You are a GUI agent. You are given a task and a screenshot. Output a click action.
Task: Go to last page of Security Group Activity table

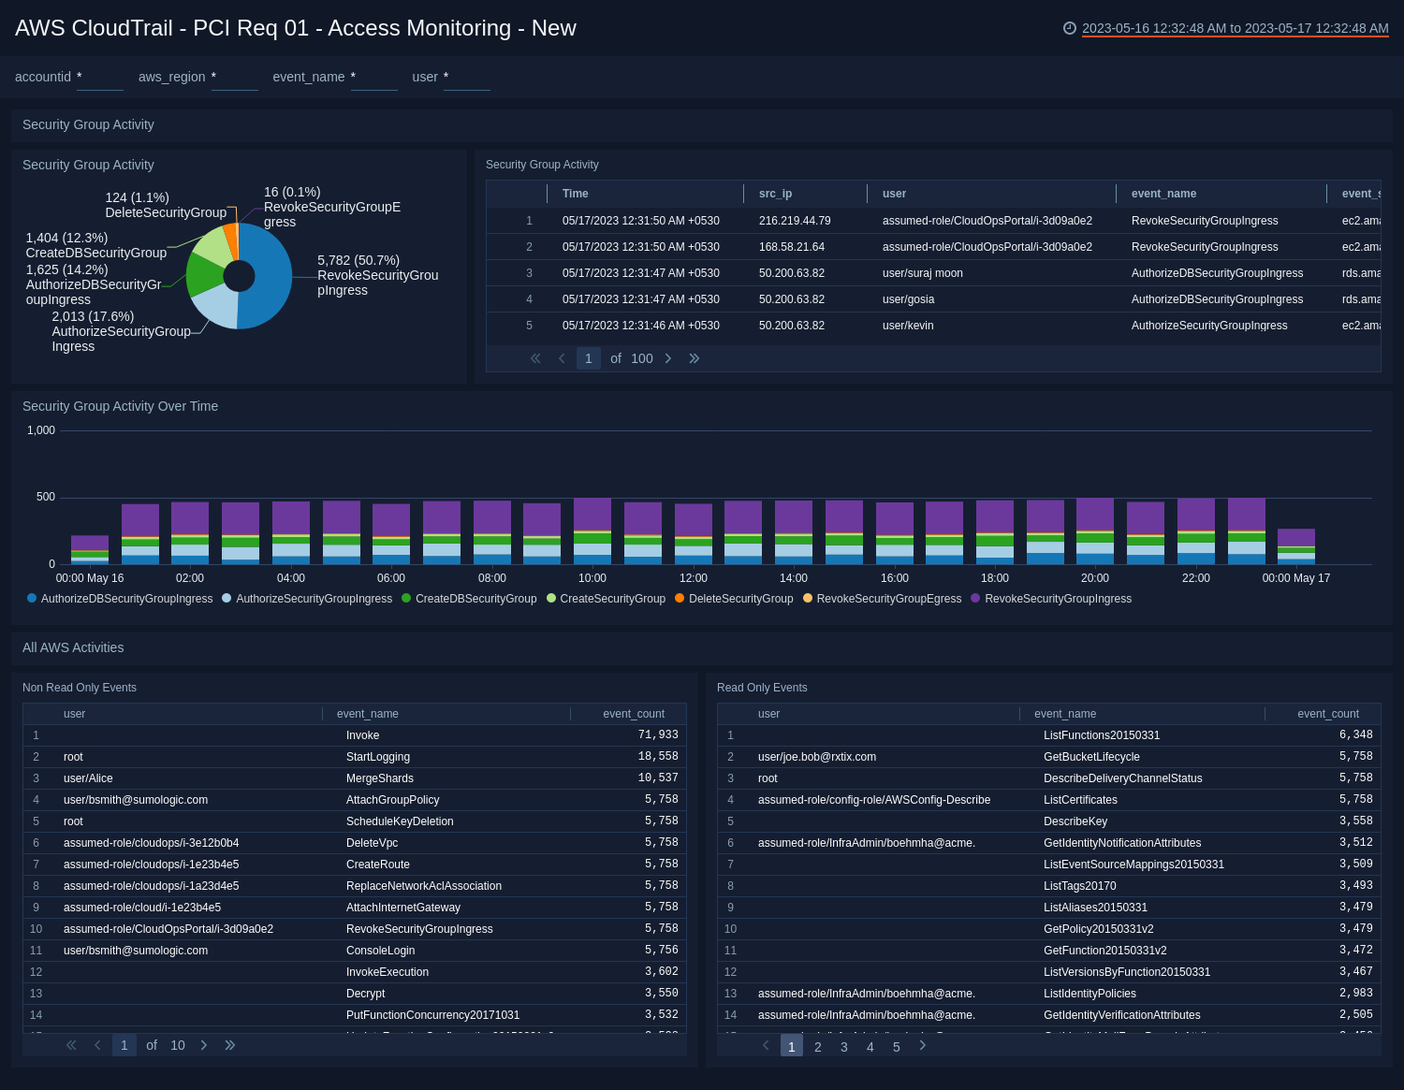click(x=694, y=358)
